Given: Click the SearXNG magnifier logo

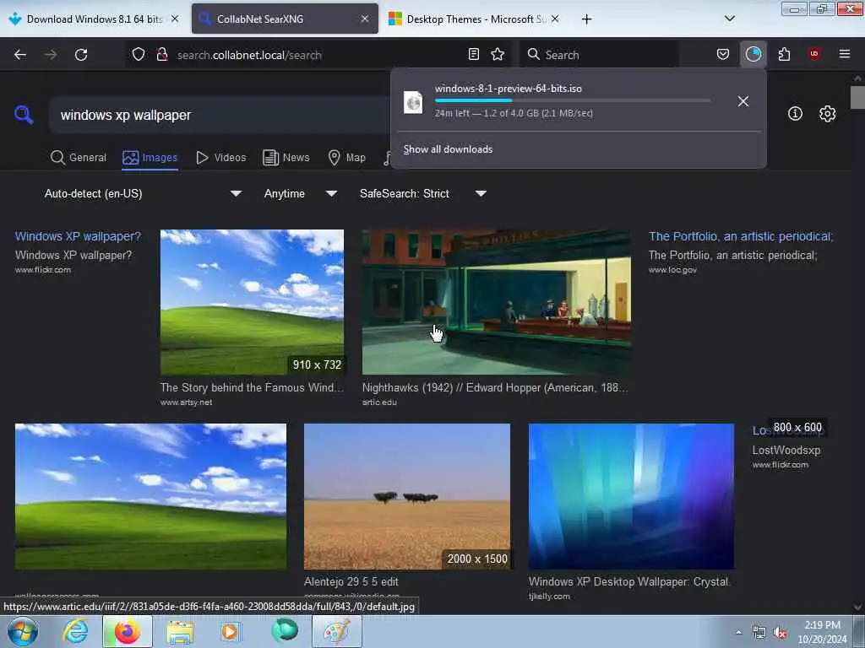Looking at the screenshot, I should 24,115.
